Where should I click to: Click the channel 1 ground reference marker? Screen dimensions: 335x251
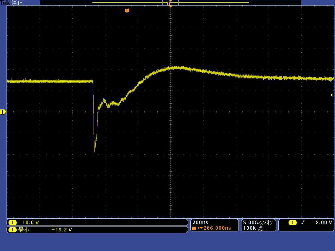pyautogui.click(x=3, y=112)
